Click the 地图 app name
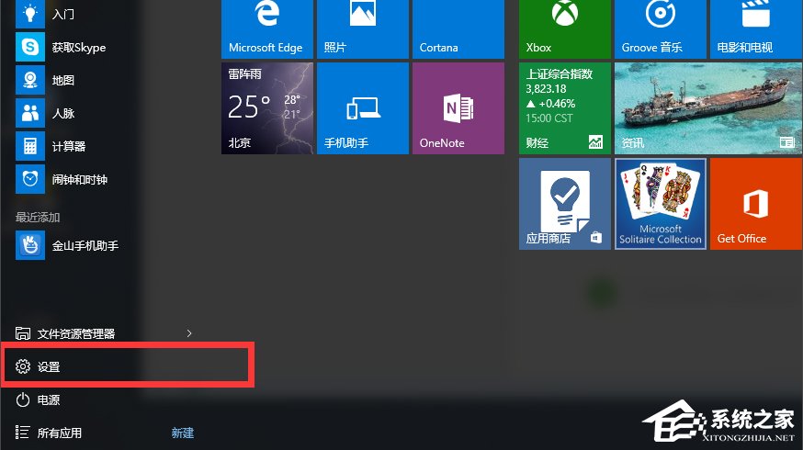Image resolution: width=803 pixels, height=450 pixels. 63,81
